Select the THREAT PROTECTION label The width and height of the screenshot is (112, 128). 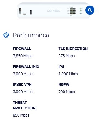point(24,105)
